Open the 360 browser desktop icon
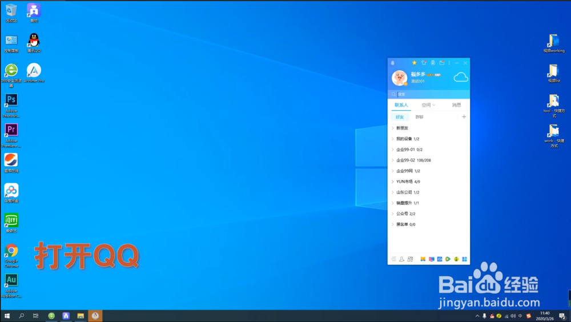Screen dimensions: 571x322 11,75
